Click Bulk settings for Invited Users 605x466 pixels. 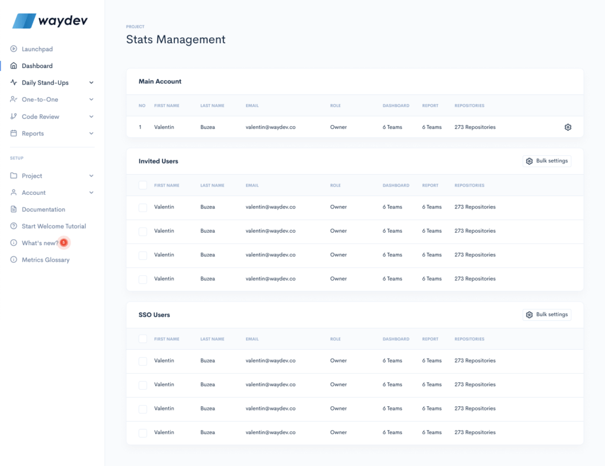547,161
